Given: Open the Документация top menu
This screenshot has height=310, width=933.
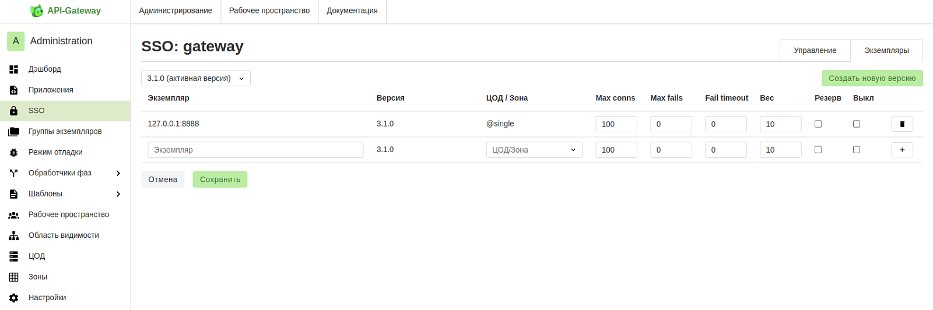Looking at the screenshot, I should click(x=352, y=11).
